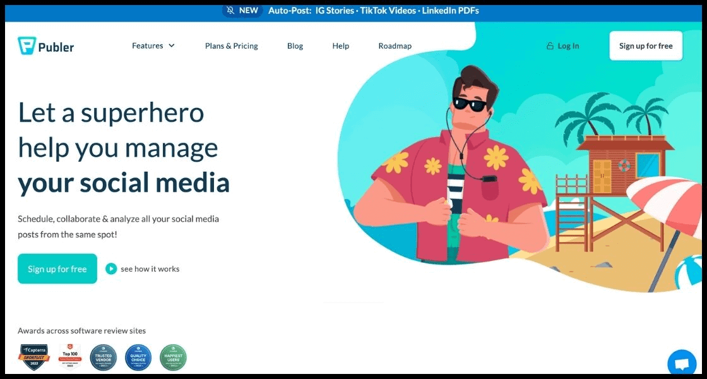707x379 pixels.
Task: Expand the Features dropdown menu
Action: [148, 45]
